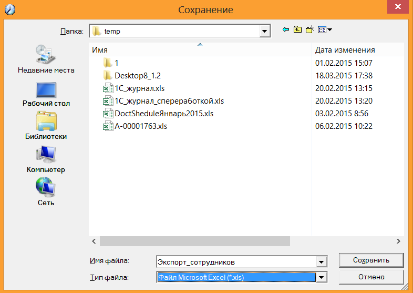Click the scroll left arrow
This screenshot has width=413, height=293.
[x=94, y=241]
